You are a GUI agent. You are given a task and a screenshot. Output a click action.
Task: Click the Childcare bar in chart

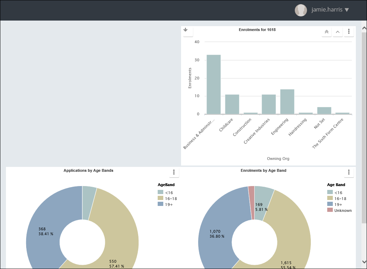(x=232, y=104)
